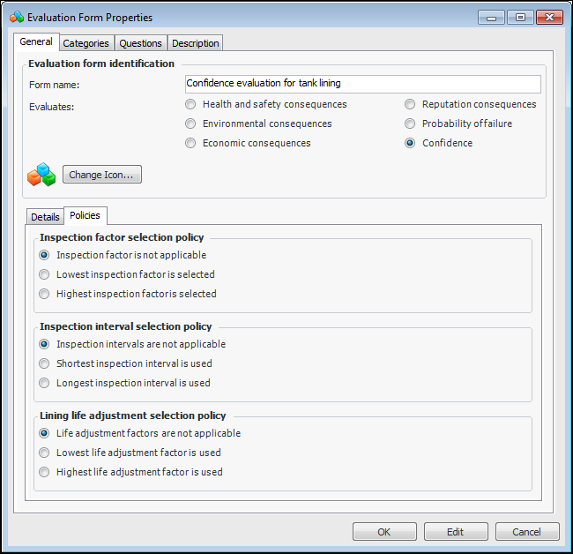Viewport: 573px width, 554px height.
Task: Open the Details sub-tab
Action: 45,217
